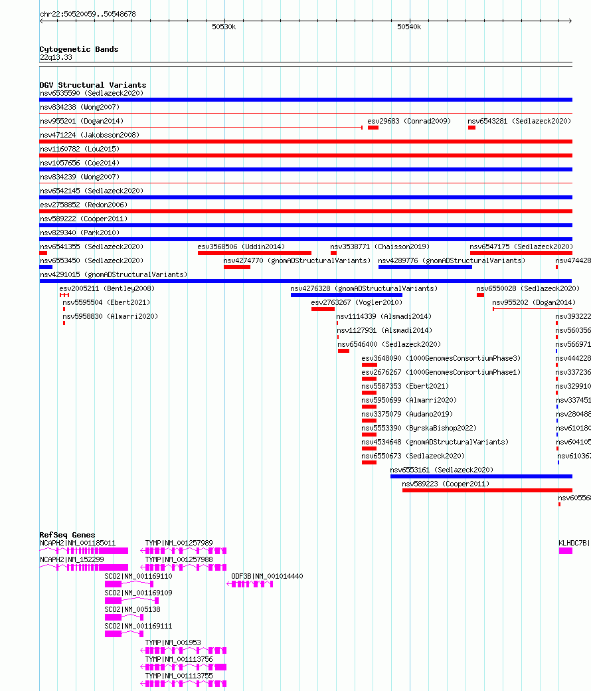This screenshot has width=591, height=691.
Task: Select the nsv5958830 (Almarri2020) label
Action: click(110, 316)
